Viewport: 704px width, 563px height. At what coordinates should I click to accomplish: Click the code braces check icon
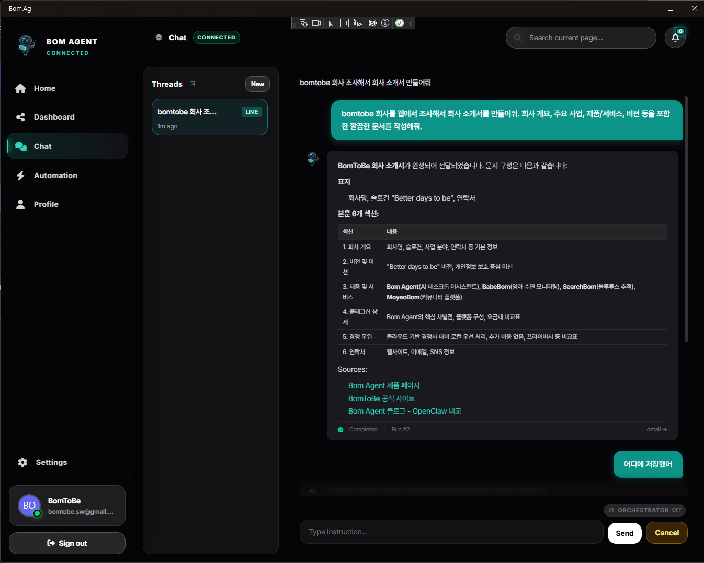point(372,22)
